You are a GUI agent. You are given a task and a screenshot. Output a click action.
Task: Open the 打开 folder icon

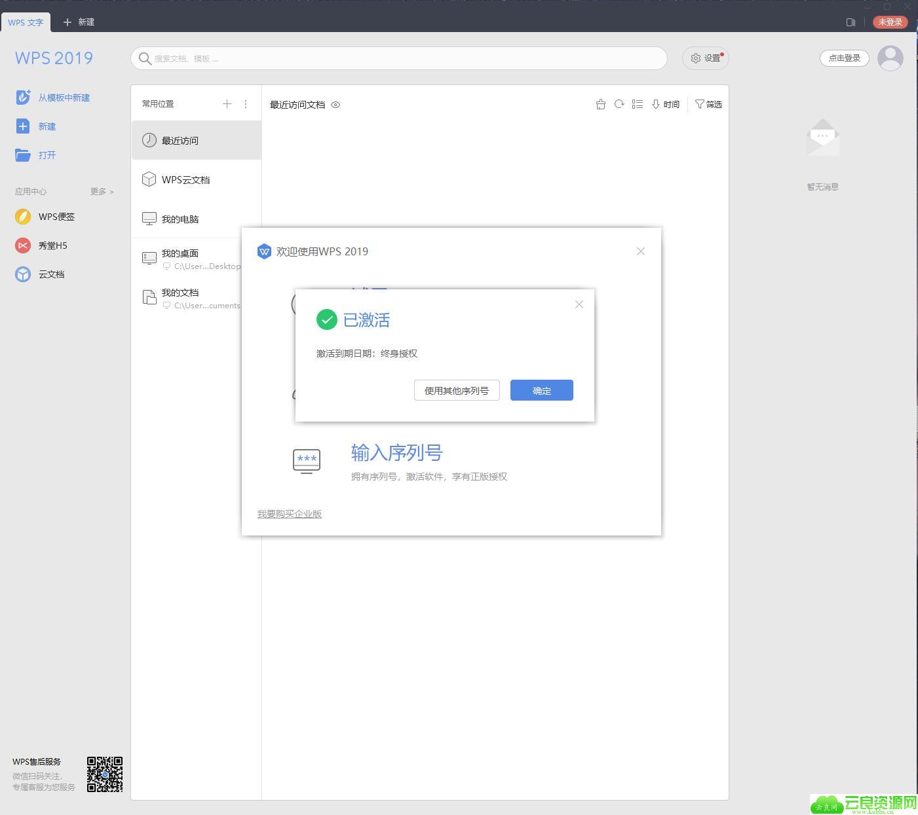coord(23,155)
